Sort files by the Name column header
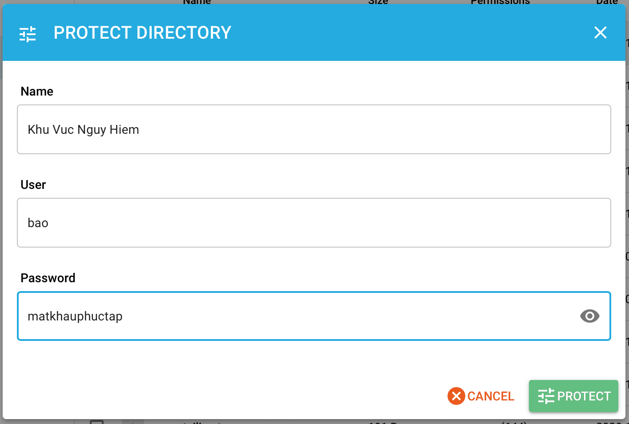This screenshot has height=424, width=629. tap(196, 3)
